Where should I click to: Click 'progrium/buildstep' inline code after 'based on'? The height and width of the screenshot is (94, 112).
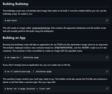click(x=64, y=48)
